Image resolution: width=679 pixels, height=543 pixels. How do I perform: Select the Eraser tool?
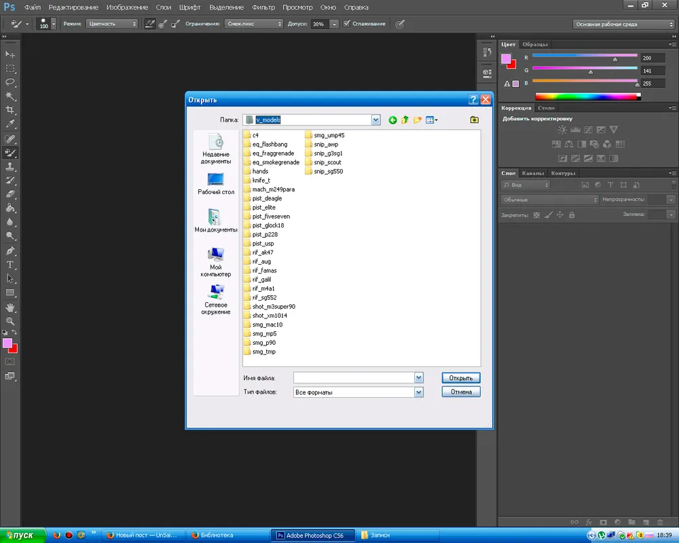10,193
